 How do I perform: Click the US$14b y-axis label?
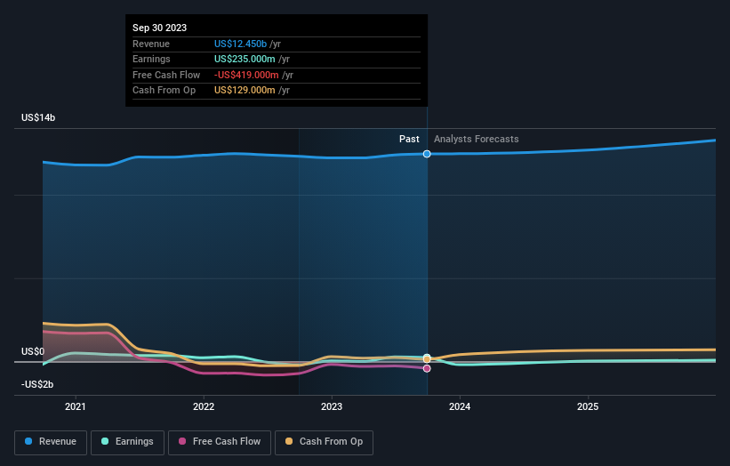(x=38, y=117)
